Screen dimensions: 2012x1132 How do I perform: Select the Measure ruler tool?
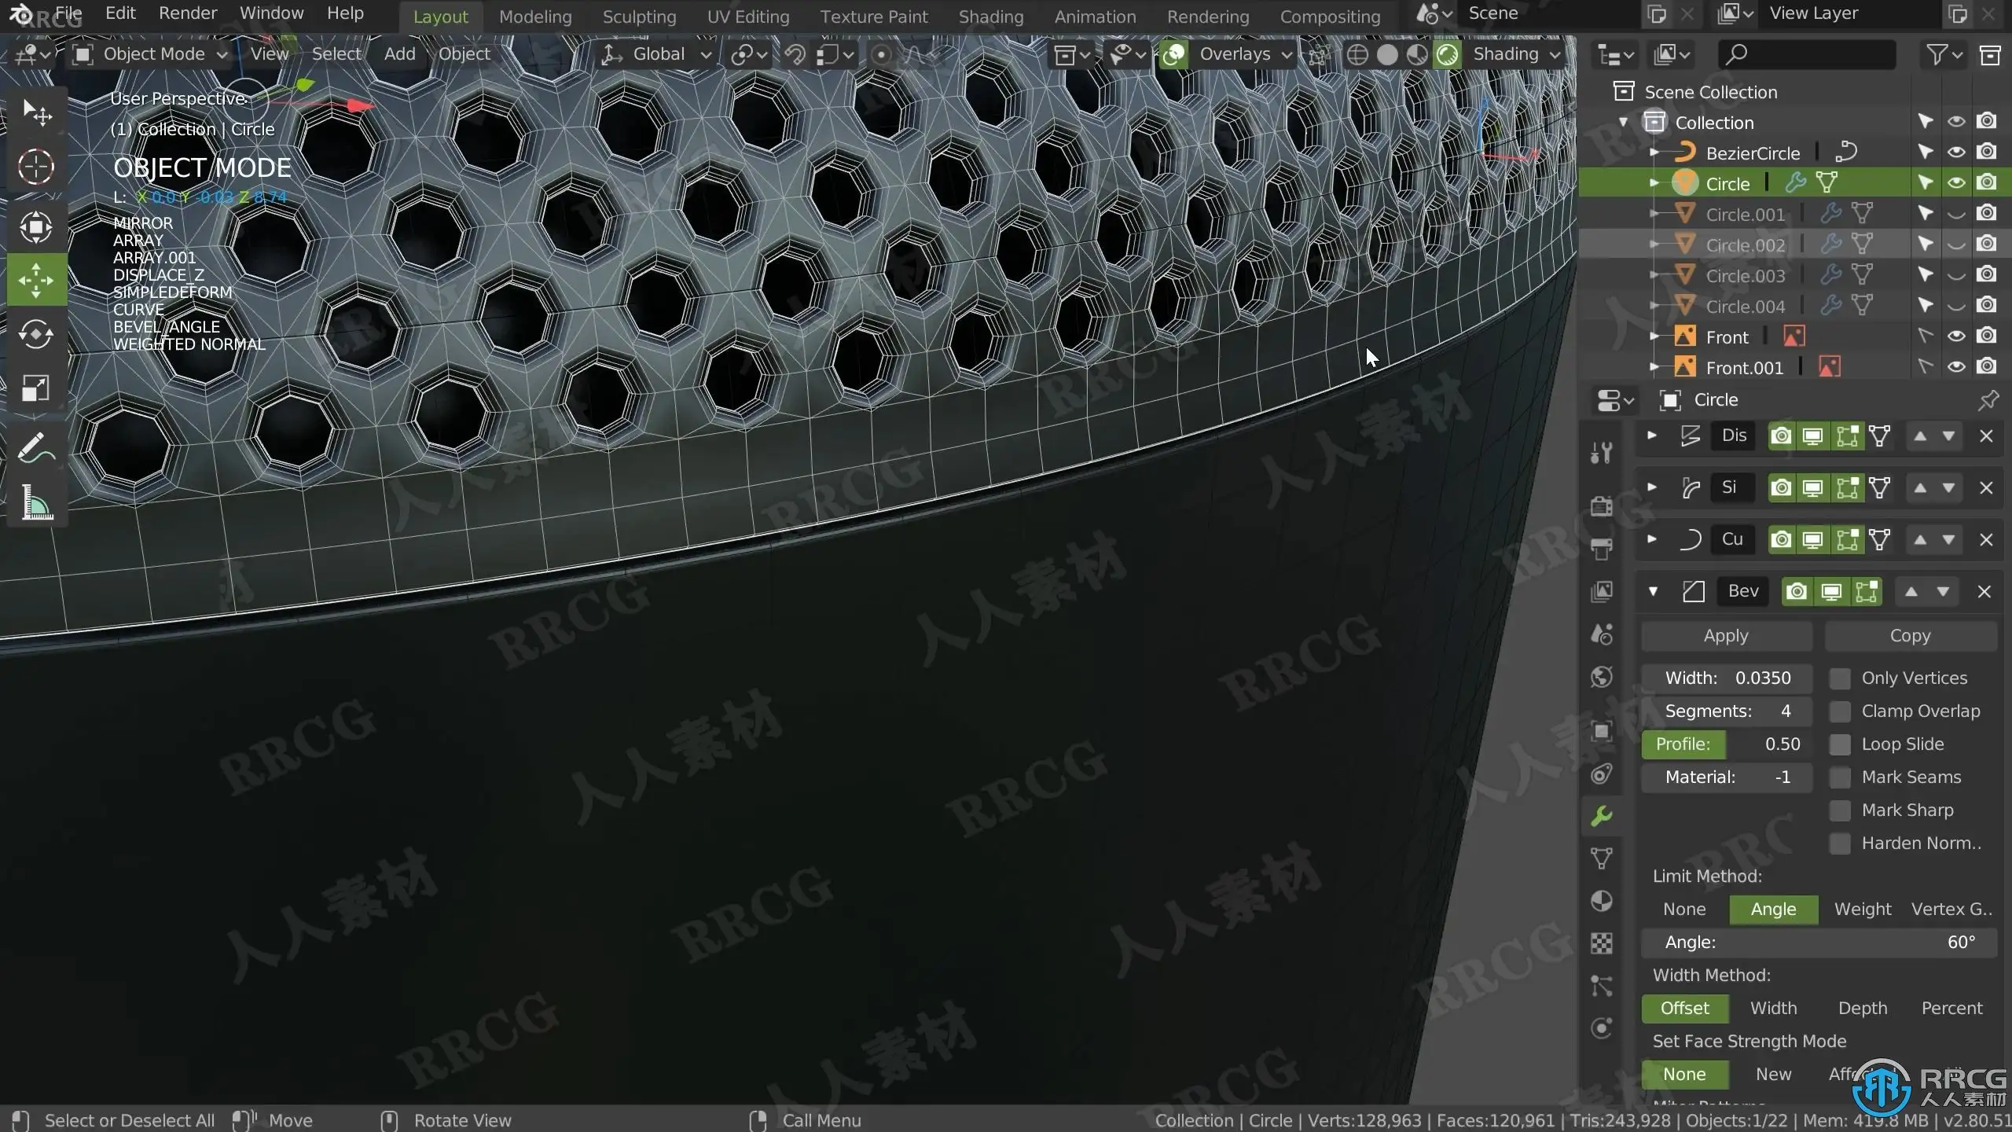pos(35,503)
